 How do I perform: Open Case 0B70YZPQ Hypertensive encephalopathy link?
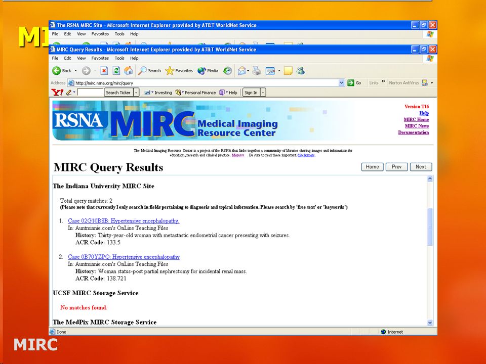(124, 257)
